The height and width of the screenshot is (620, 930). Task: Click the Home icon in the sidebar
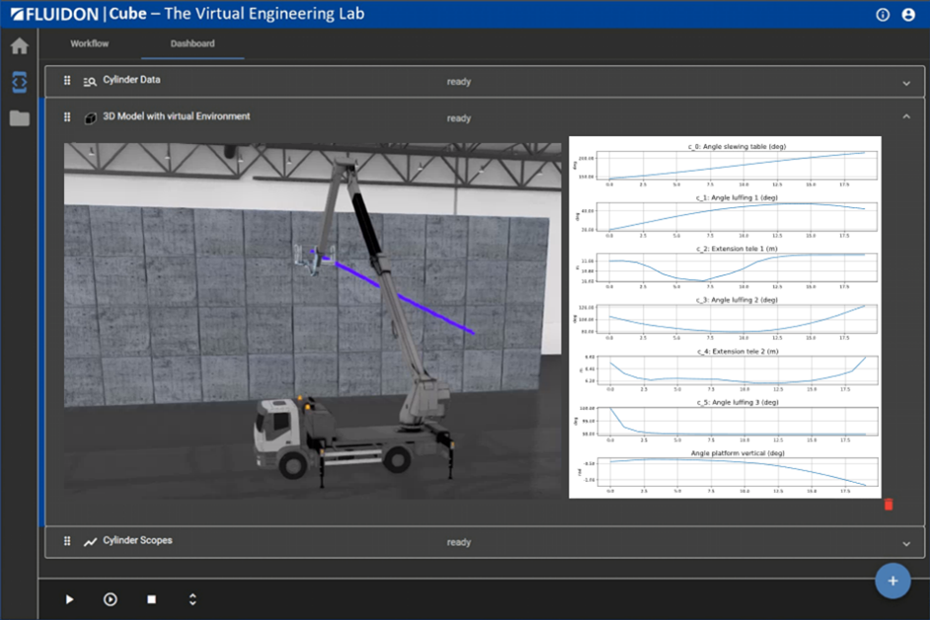tap(20, 45)
